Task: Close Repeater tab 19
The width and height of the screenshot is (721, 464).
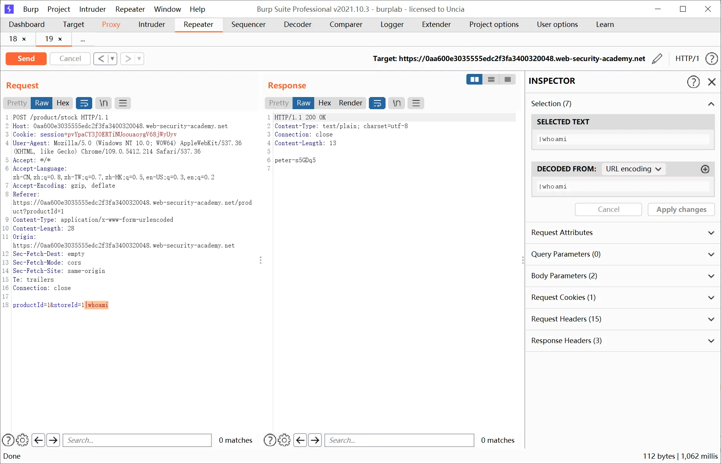Action: (60, 39)
